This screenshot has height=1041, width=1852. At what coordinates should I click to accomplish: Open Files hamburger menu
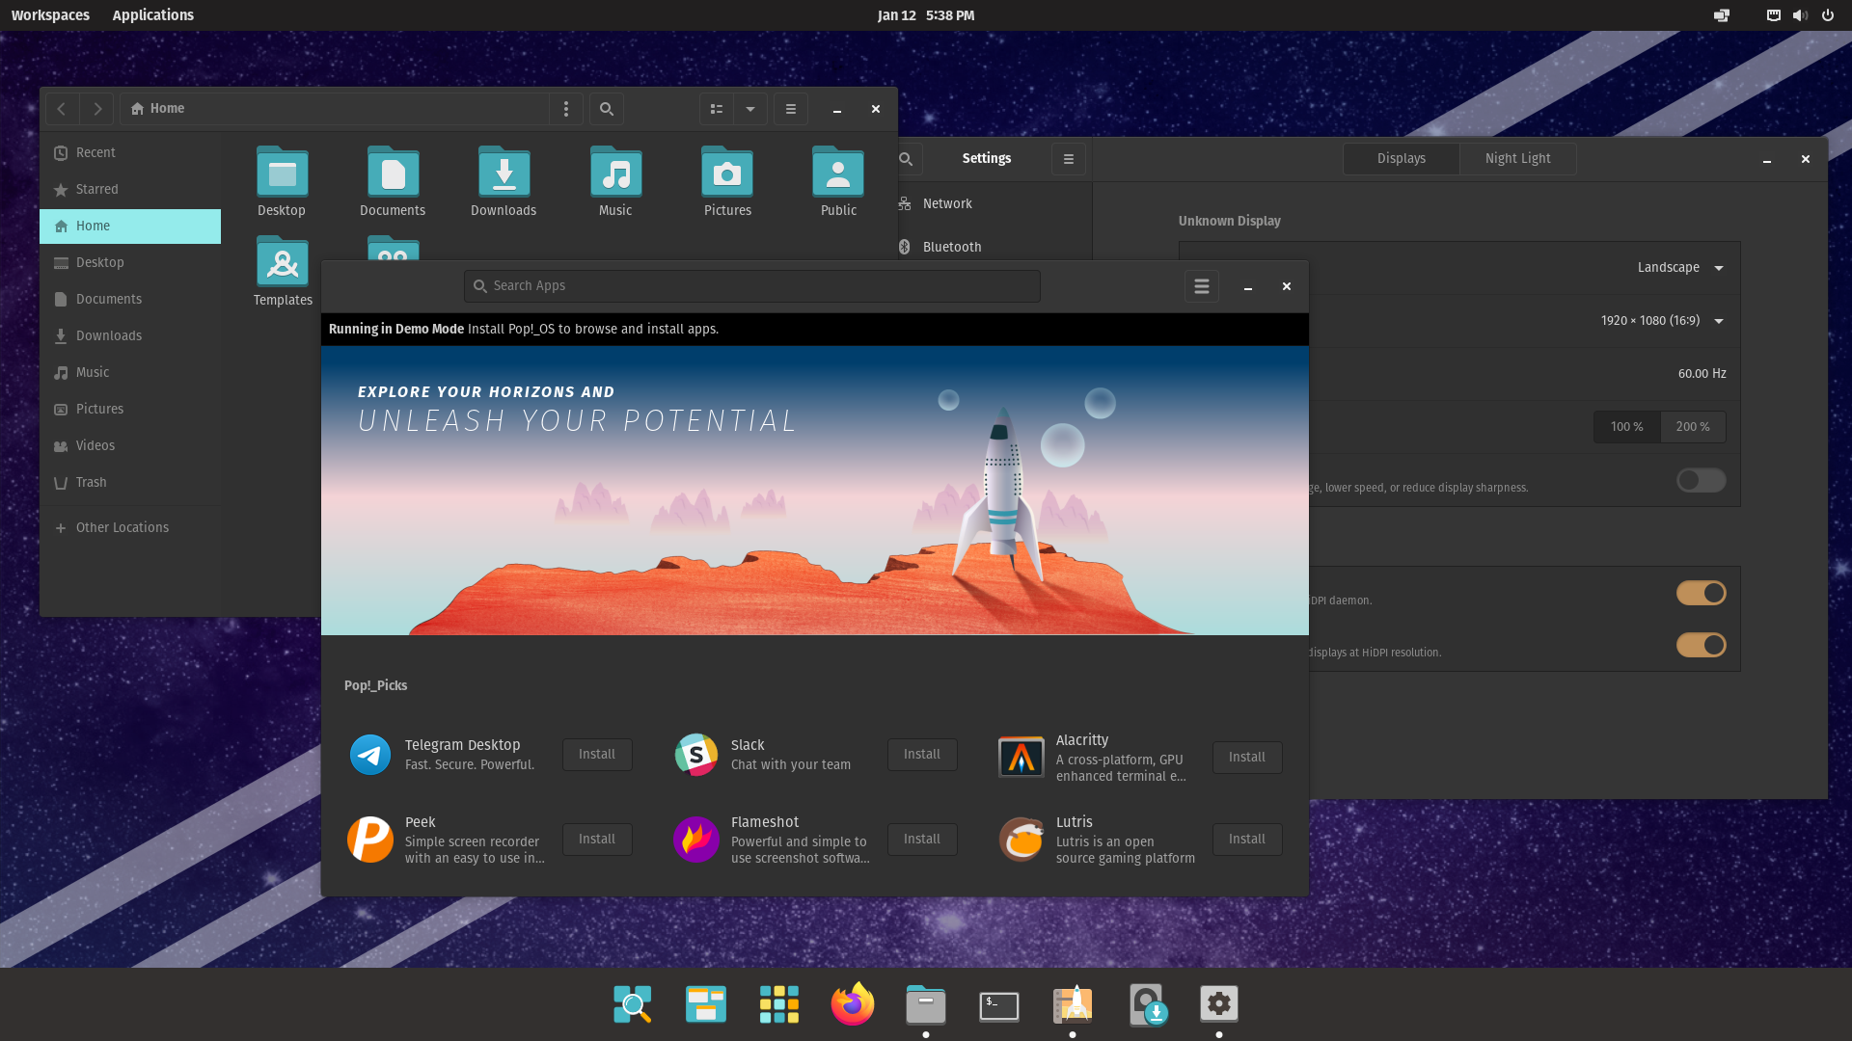tap(791, 109)
